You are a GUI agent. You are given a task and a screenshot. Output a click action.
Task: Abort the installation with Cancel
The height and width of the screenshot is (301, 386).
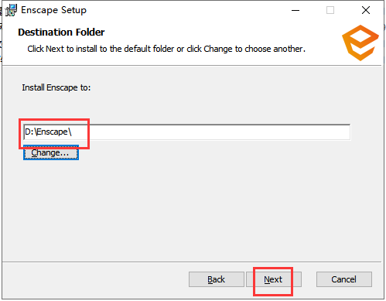[x=344, y=279]
